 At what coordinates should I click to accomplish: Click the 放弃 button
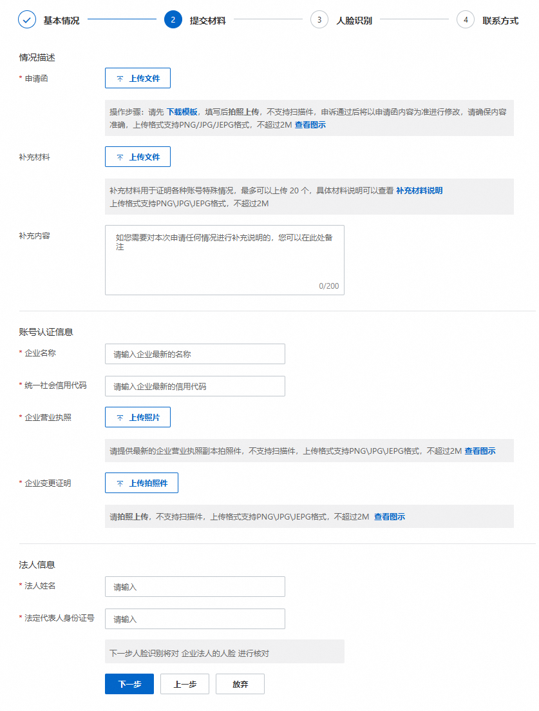[240, 684]
